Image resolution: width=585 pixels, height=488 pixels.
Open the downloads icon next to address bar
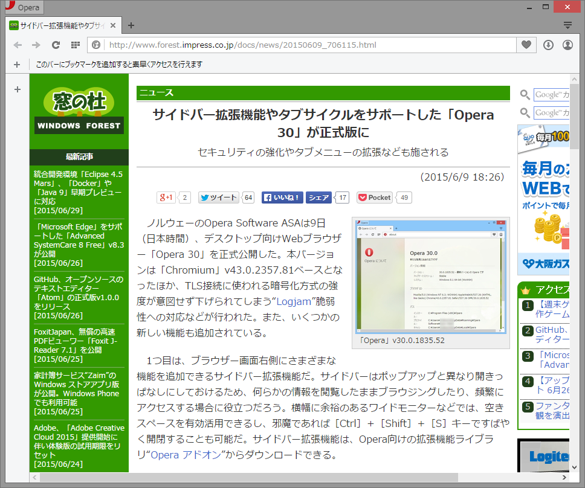549,45
